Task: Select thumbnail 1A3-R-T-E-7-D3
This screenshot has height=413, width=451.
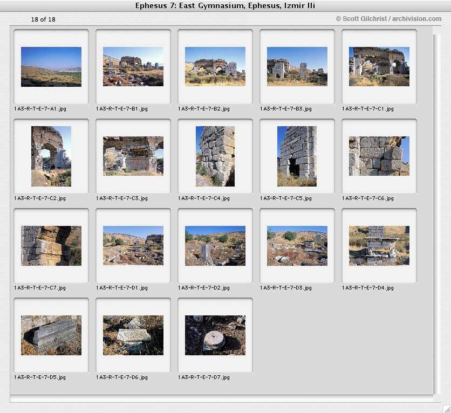Action: [x=297, y=246]
